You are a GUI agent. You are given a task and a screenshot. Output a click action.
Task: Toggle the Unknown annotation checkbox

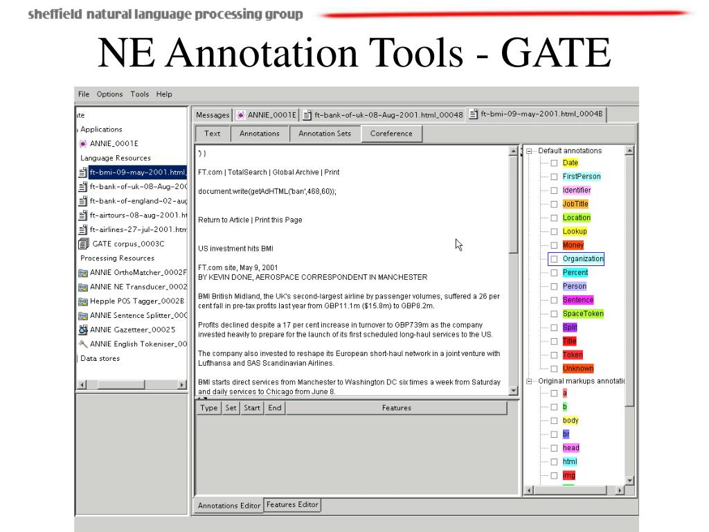[554, 369]
